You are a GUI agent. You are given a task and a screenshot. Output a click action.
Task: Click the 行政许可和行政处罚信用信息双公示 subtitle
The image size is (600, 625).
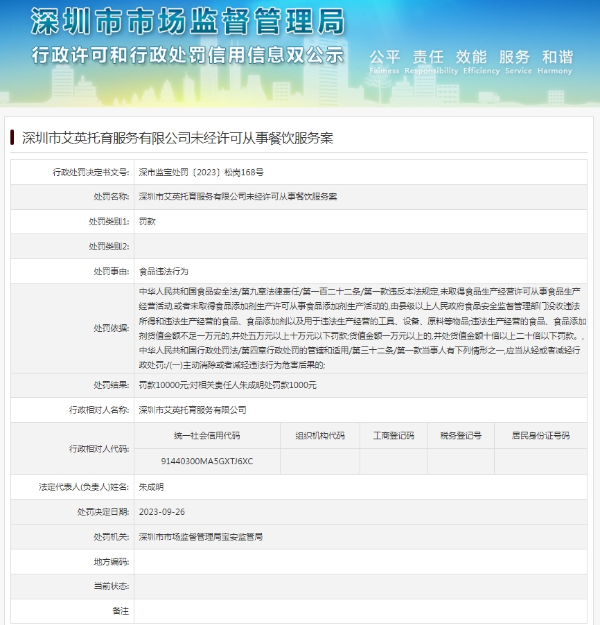point(187,55)
